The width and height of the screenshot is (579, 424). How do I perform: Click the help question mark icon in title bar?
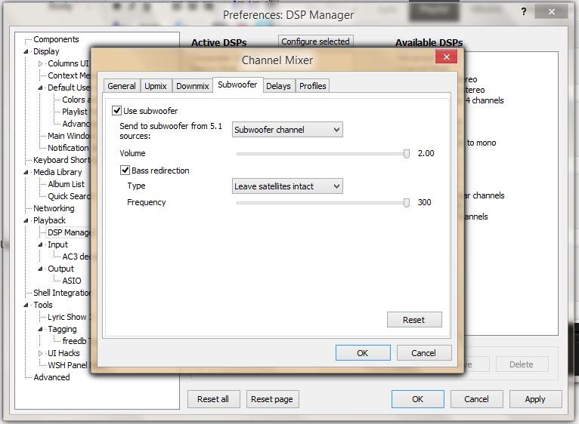[x=525, y=13]
